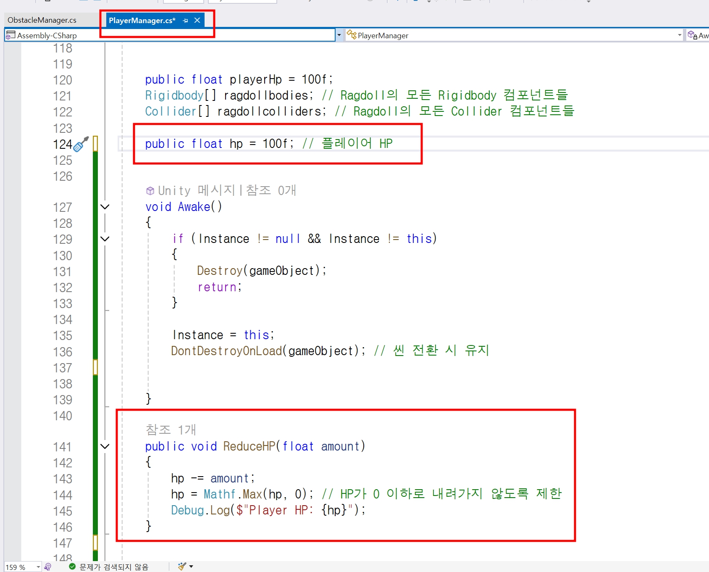Run code cleanup with the broom icon
The image size is (709, 572).
181,567
